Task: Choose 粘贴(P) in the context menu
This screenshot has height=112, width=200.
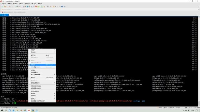Action: [x=42, y=65]
